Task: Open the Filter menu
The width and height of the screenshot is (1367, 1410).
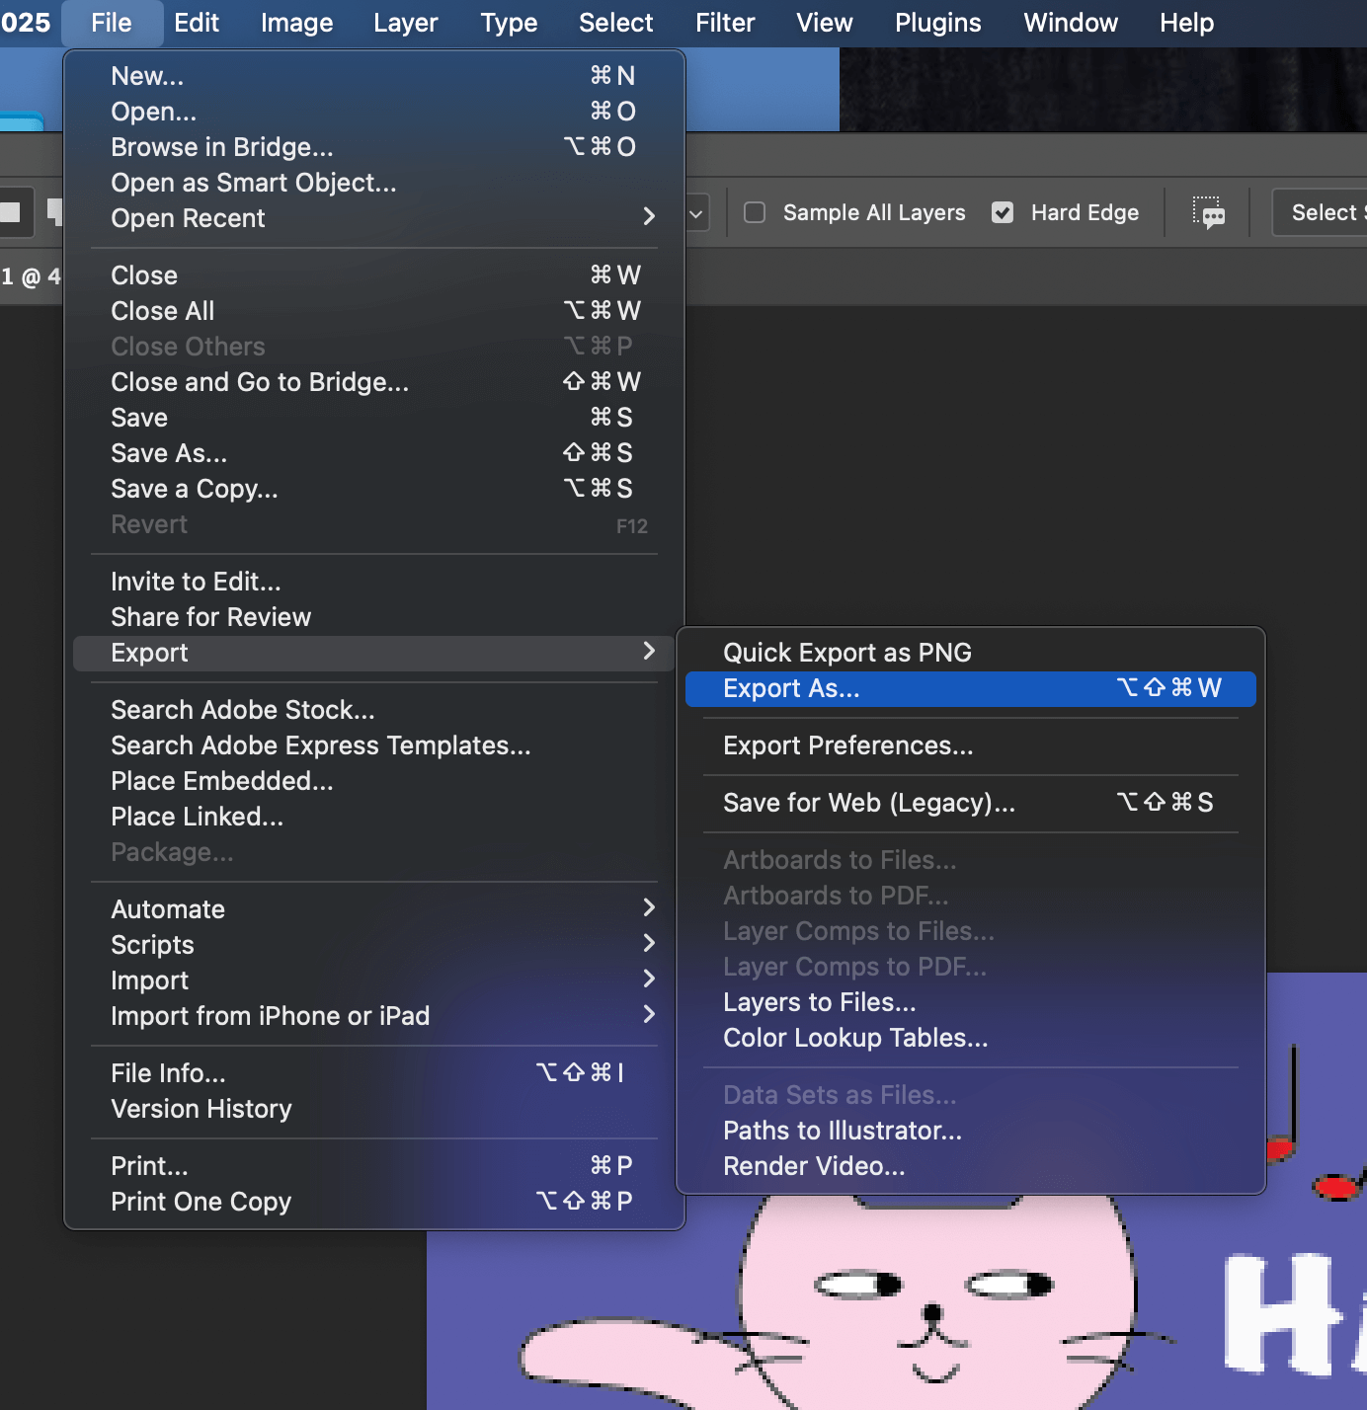Action: [725, 23]
